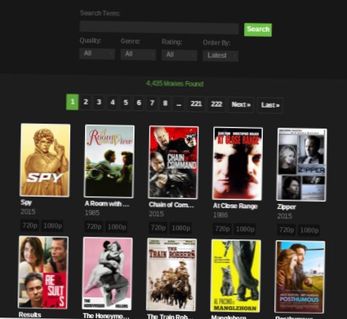The height and width of the screenshot is (319, 347).
Task: Open the Genre dropdown
Action: [138, 55]
